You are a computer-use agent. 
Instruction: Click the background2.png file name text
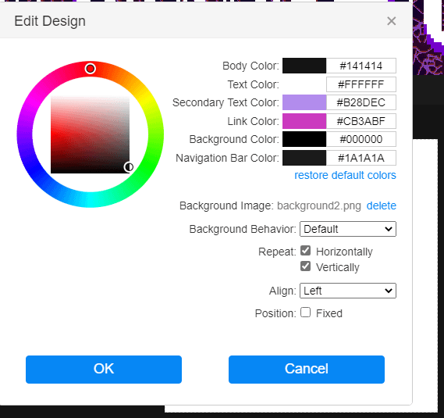319,206
